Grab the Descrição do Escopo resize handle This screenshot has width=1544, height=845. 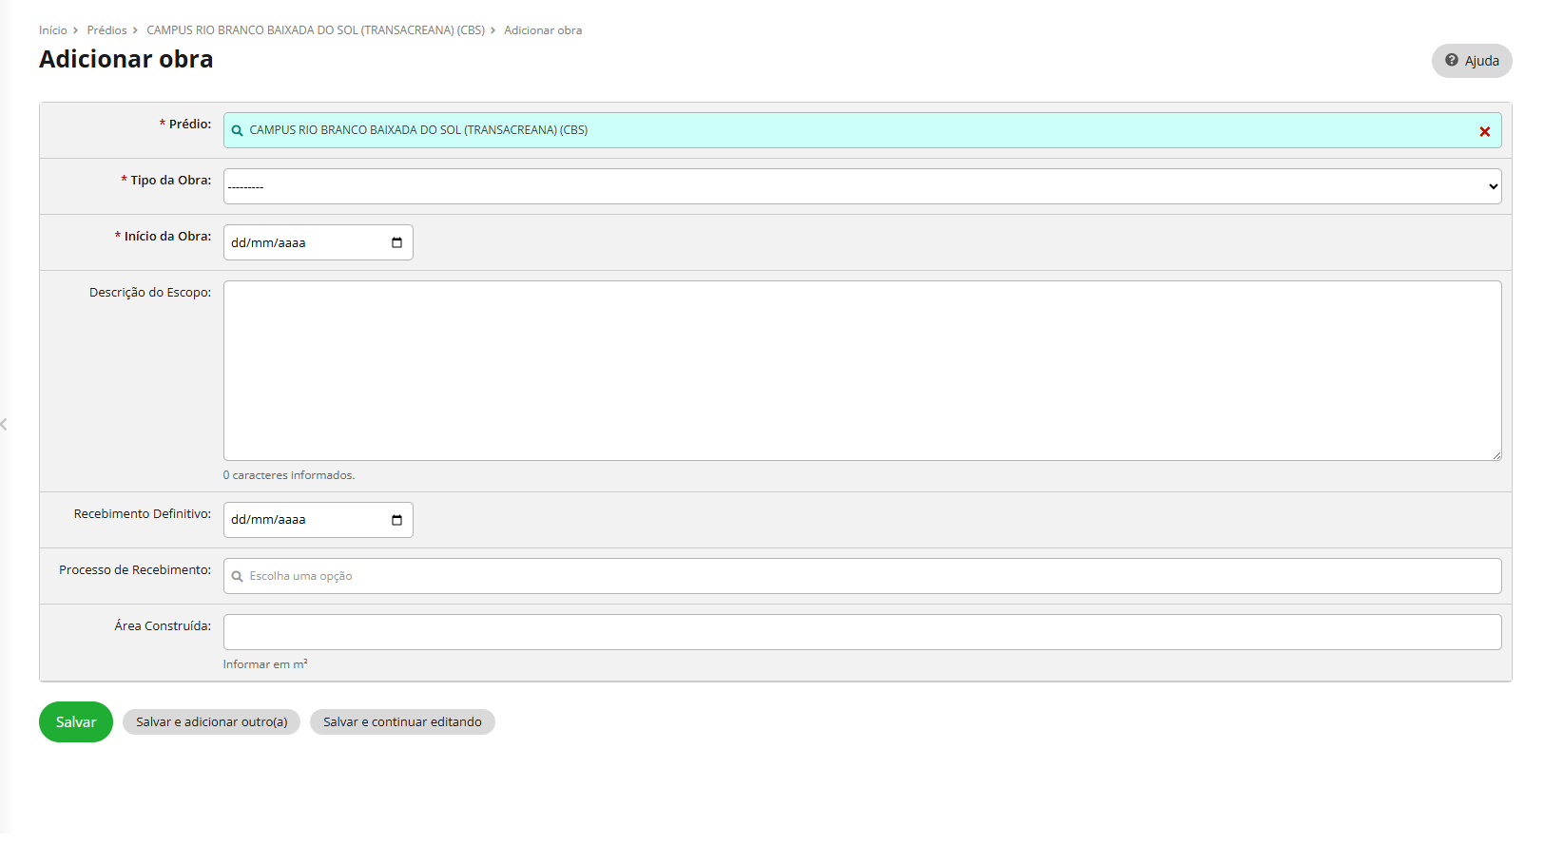click(1496, 455)
